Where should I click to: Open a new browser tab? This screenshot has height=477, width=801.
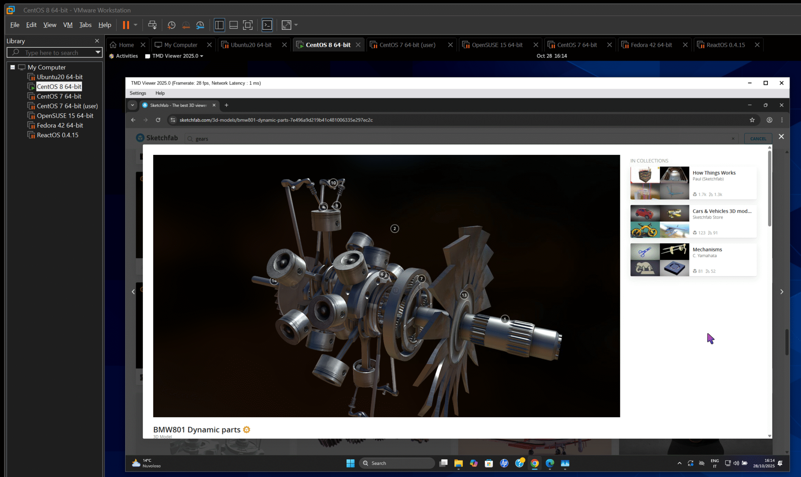[x=226, y=105]
